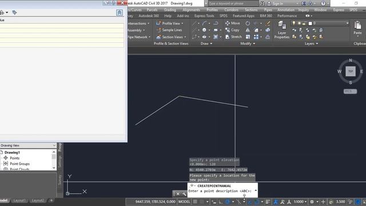The height and width of the screenshot is (206, 366).
Task: Open Layer Properties manager
Action: tap(282, 30)
